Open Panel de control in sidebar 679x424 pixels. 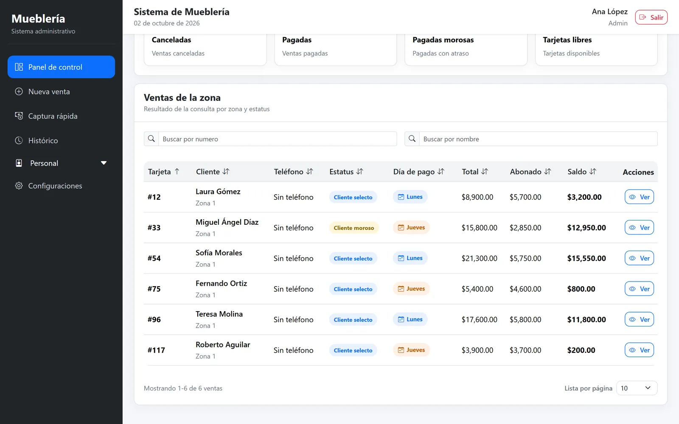[61, 67]
